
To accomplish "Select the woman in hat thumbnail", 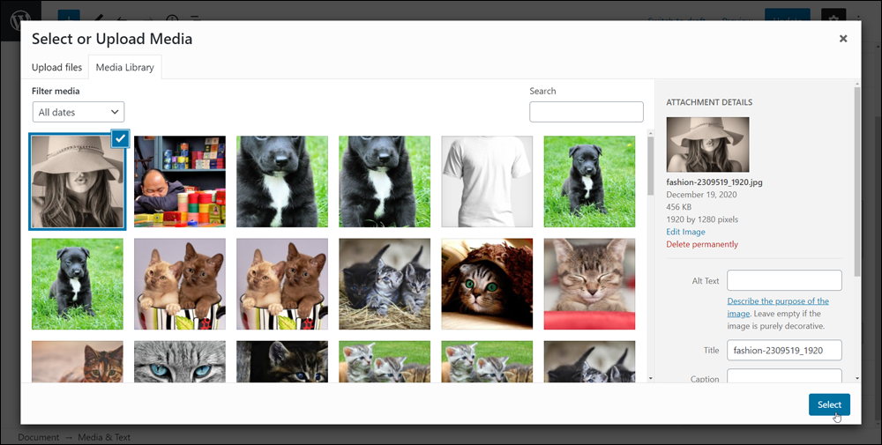I will pyautogui.click(x=77, y=182).
